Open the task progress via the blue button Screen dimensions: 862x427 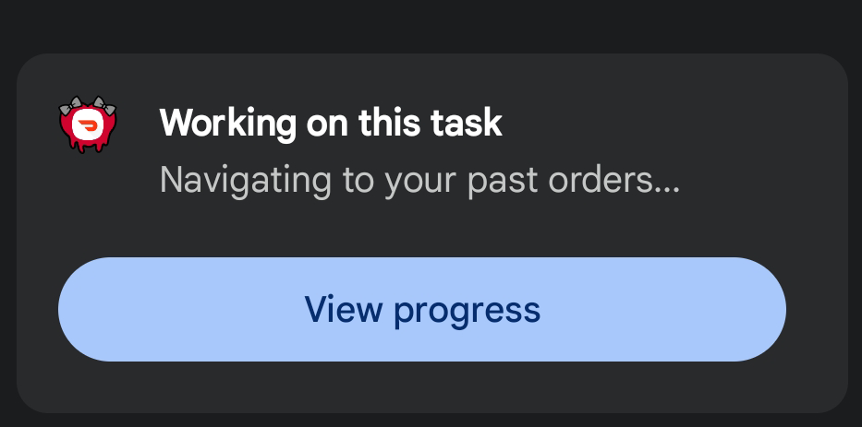point(421,309)
